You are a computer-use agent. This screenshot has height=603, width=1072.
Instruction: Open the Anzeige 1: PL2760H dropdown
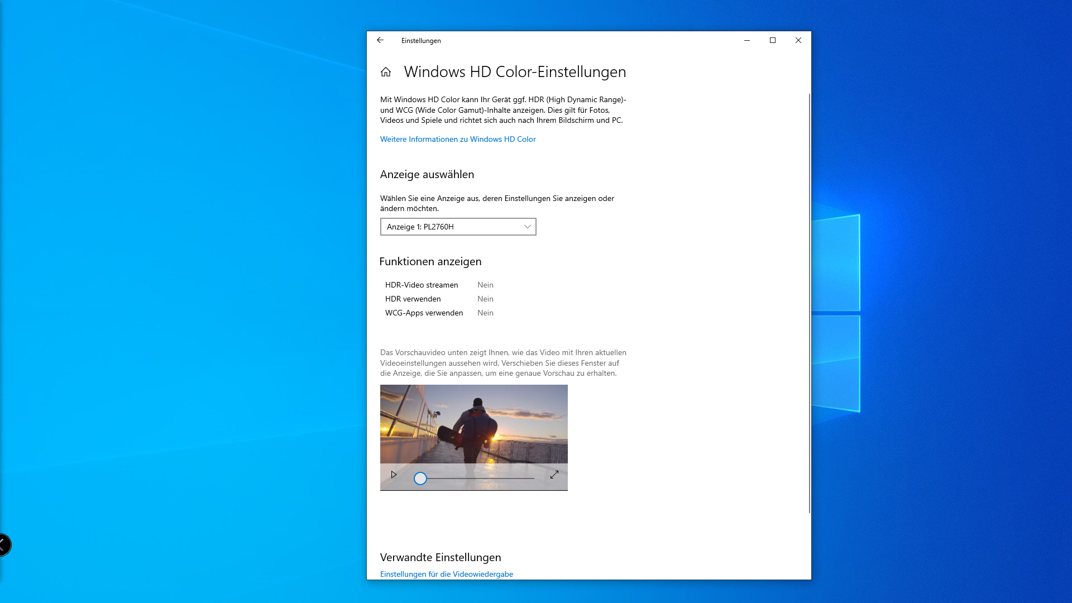click(458, 227)
